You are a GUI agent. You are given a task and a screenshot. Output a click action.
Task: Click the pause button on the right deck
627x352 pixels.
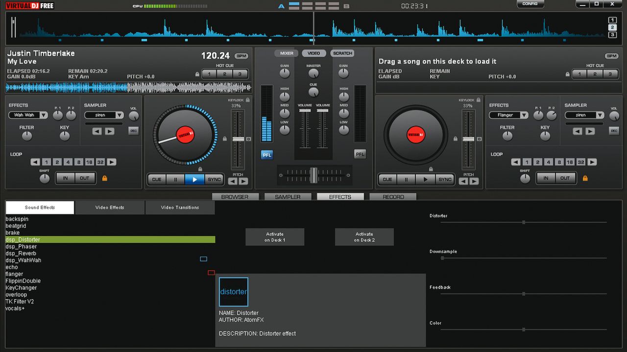406,179
